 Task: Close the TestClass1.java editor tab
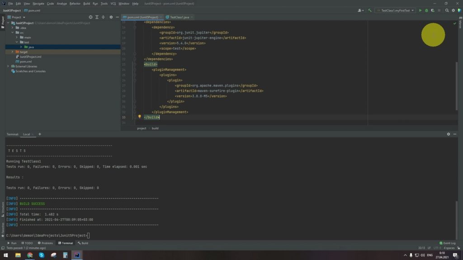pos(192,17)
